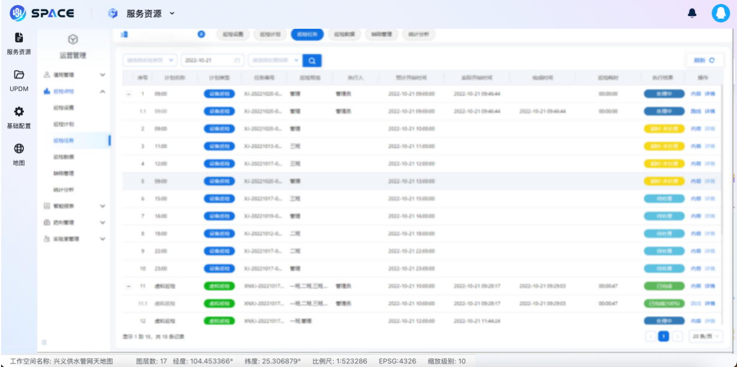
Task: Click the blue search magnifier button
Action: click(312, 61)
